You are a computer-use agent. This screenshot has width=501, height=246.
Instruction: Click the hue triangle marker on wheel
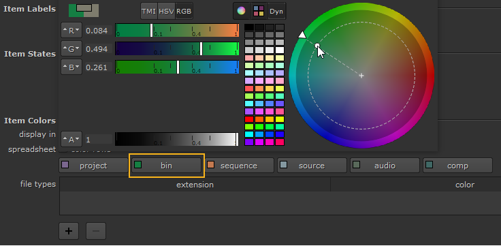tap(302, 35)
